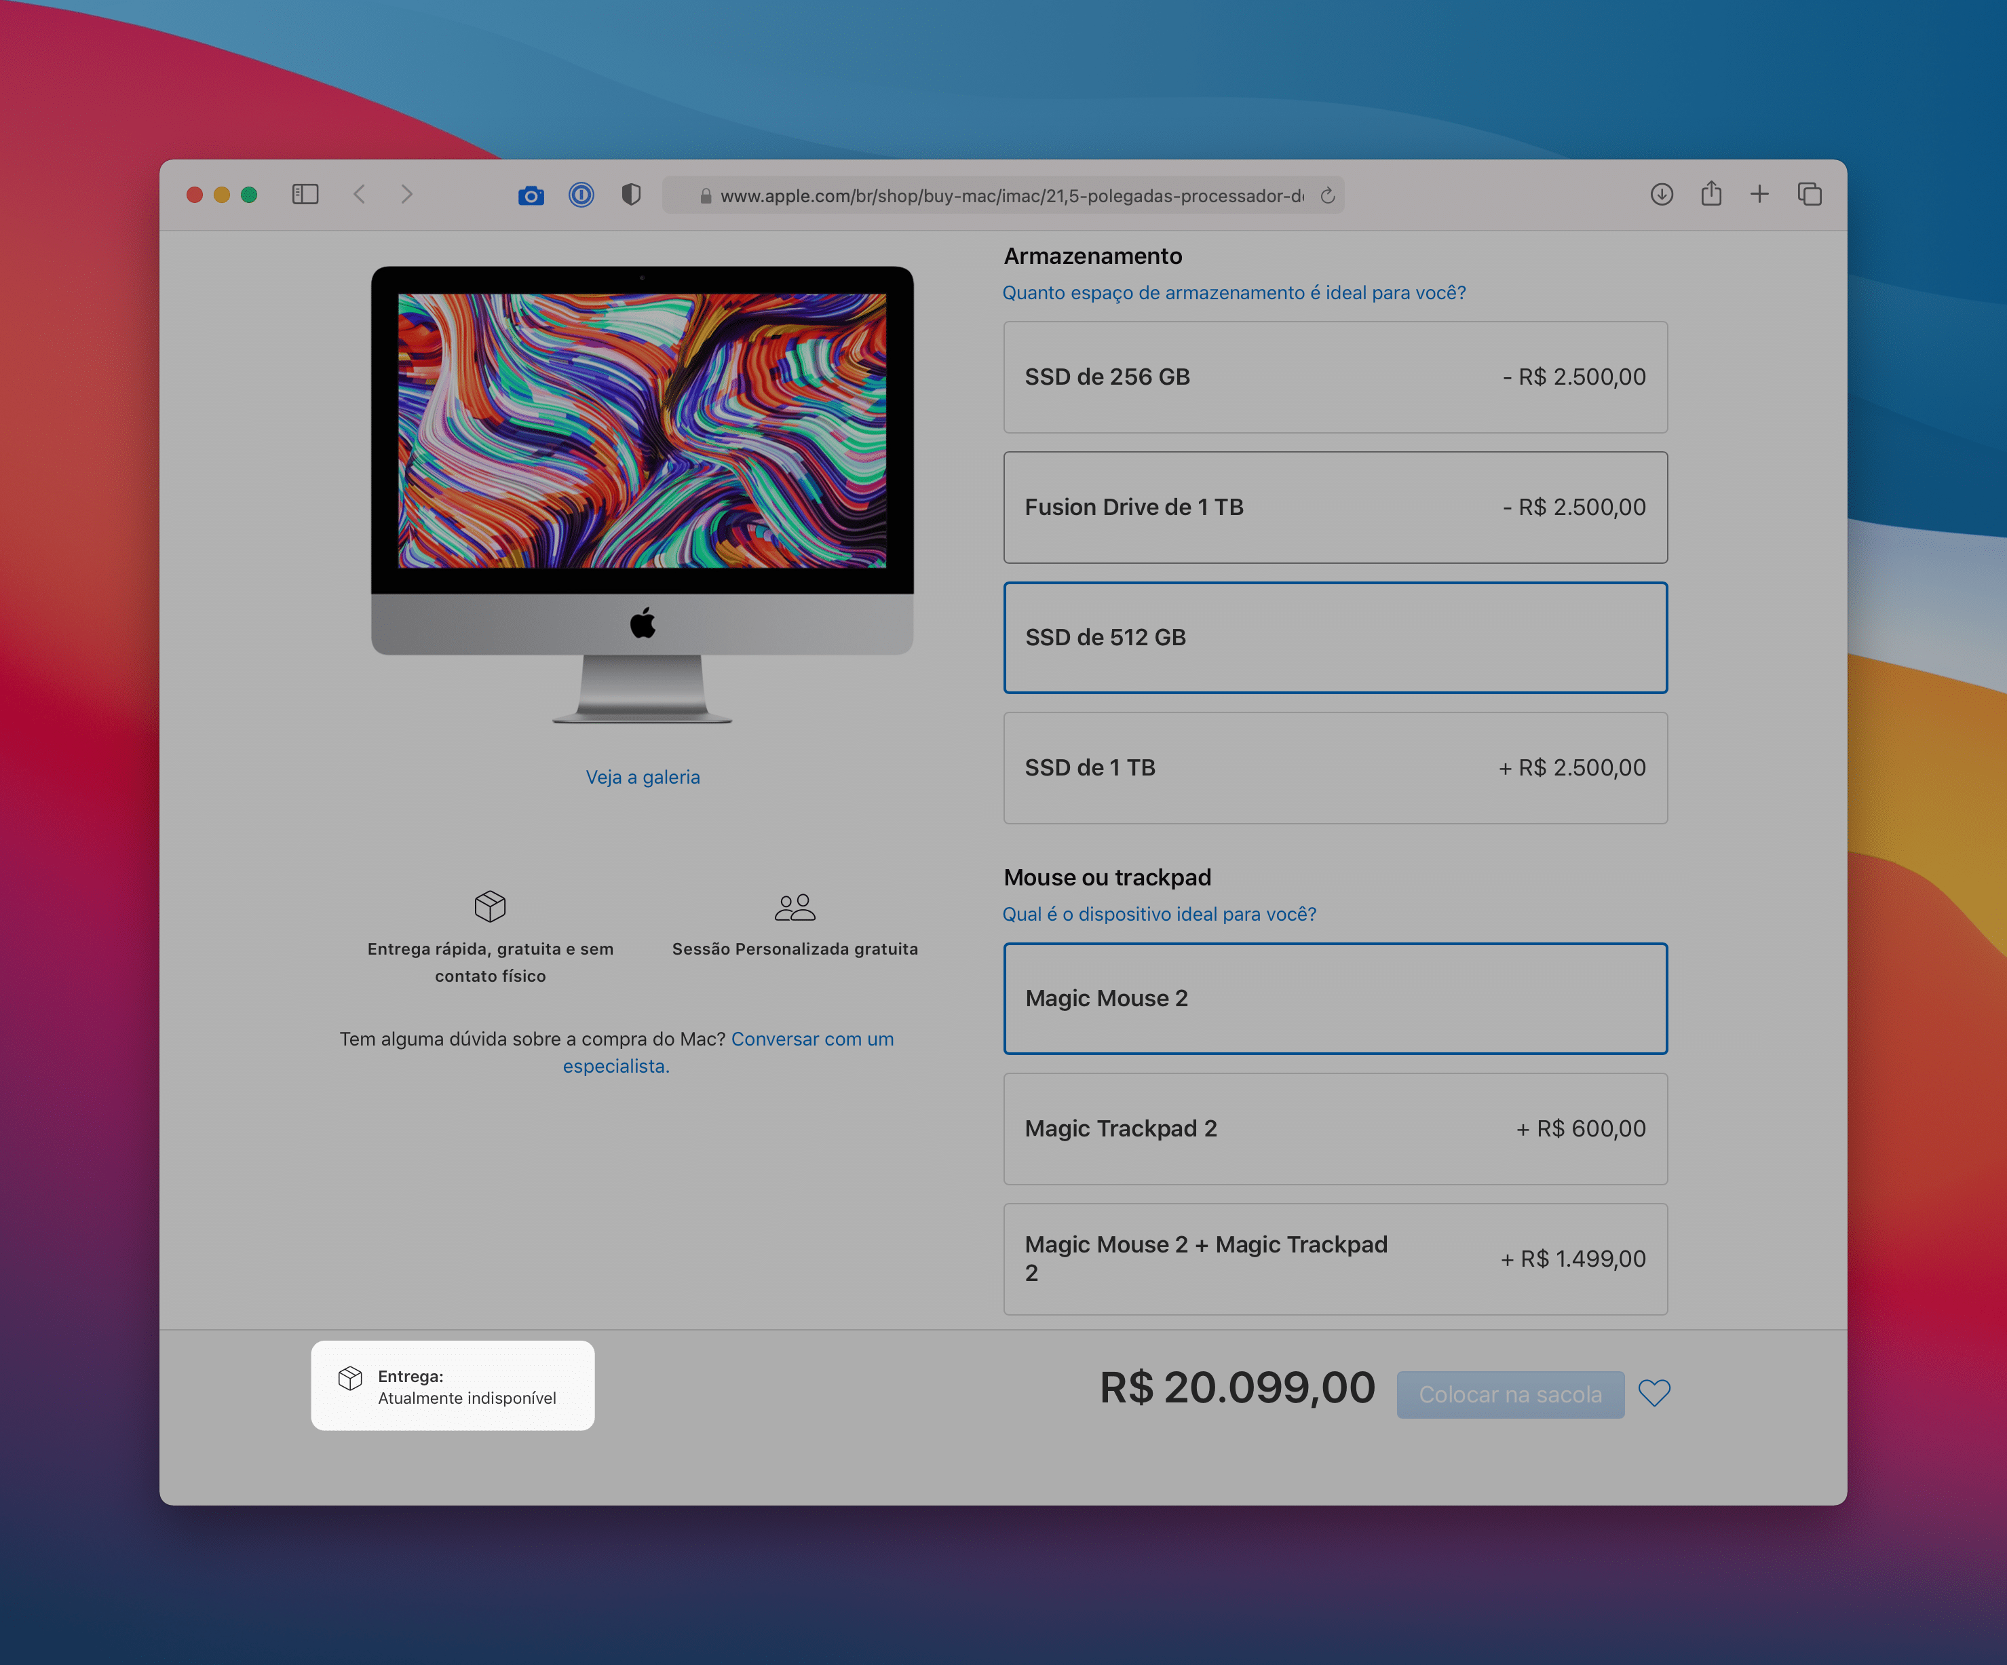This screenshot has height=1665, width=2007.
Task: Click the 'Mouse ou trackpad' heading
Action: [1108, 877]
